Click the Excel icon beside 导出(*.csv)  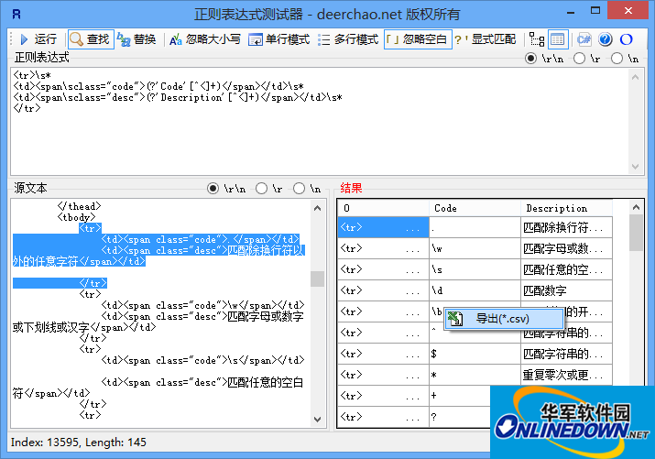[x=455, y=319]
